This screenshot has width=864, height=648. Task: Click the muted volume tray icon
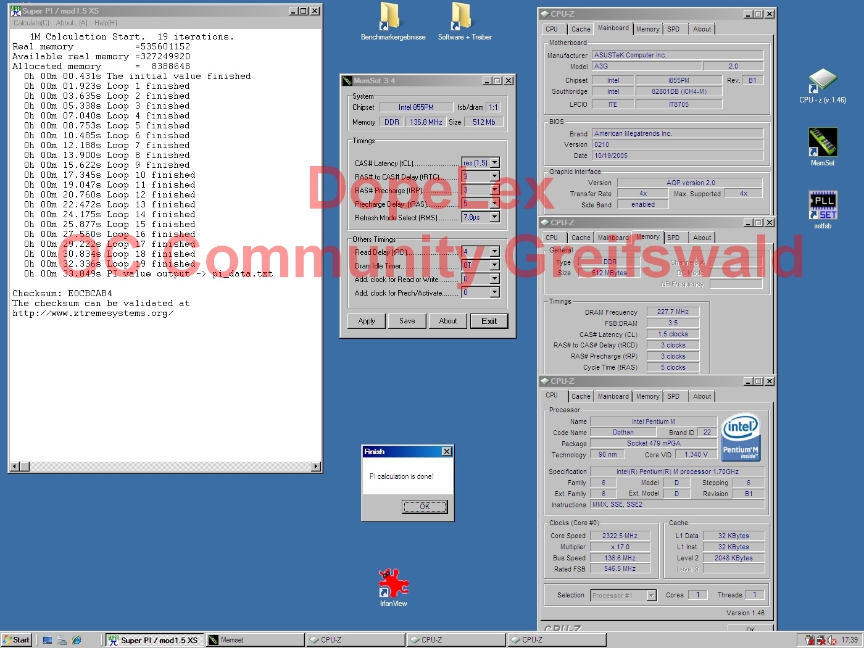pyautogui.click(x=832, y=640)
